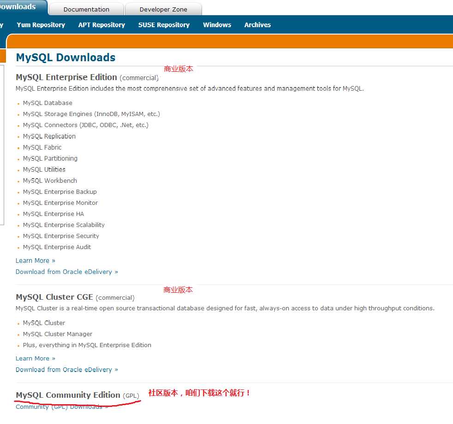
Task: Open the Yum Repository menu item
Action: tap(41, 25)
